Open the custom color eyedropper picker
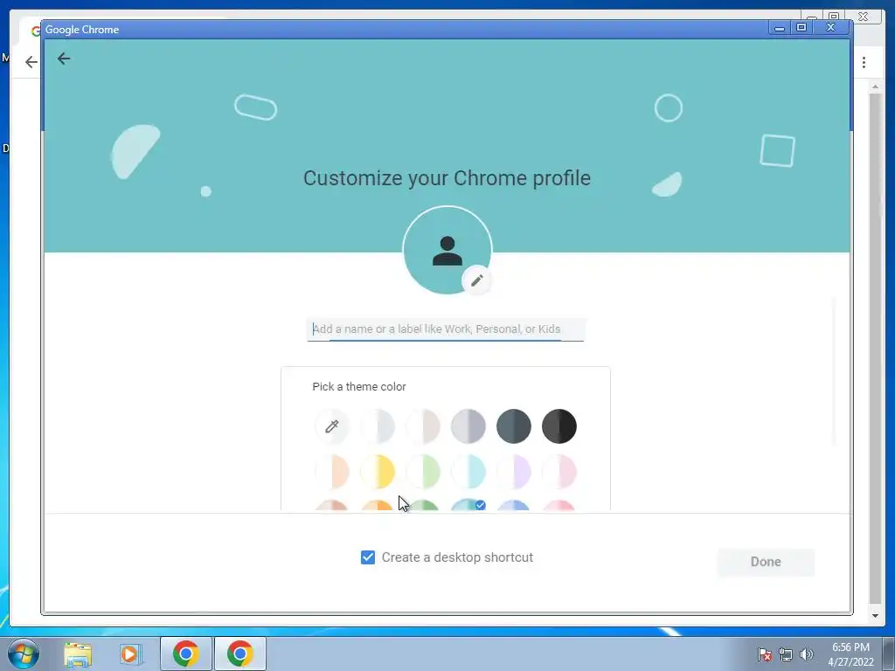Screen dimensions: 895x671 coord(331,426)
